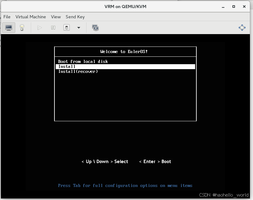Screen dimensions: 253x200
Task: Shut down the virtual machine
Action: tap(67, 28)
